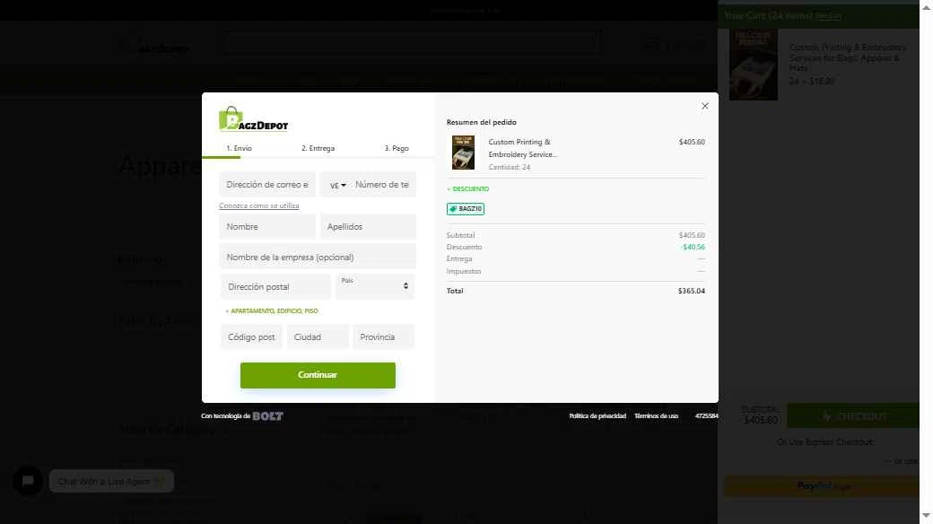Focus the Nombre de la empresa field

[x=318, y=258]
